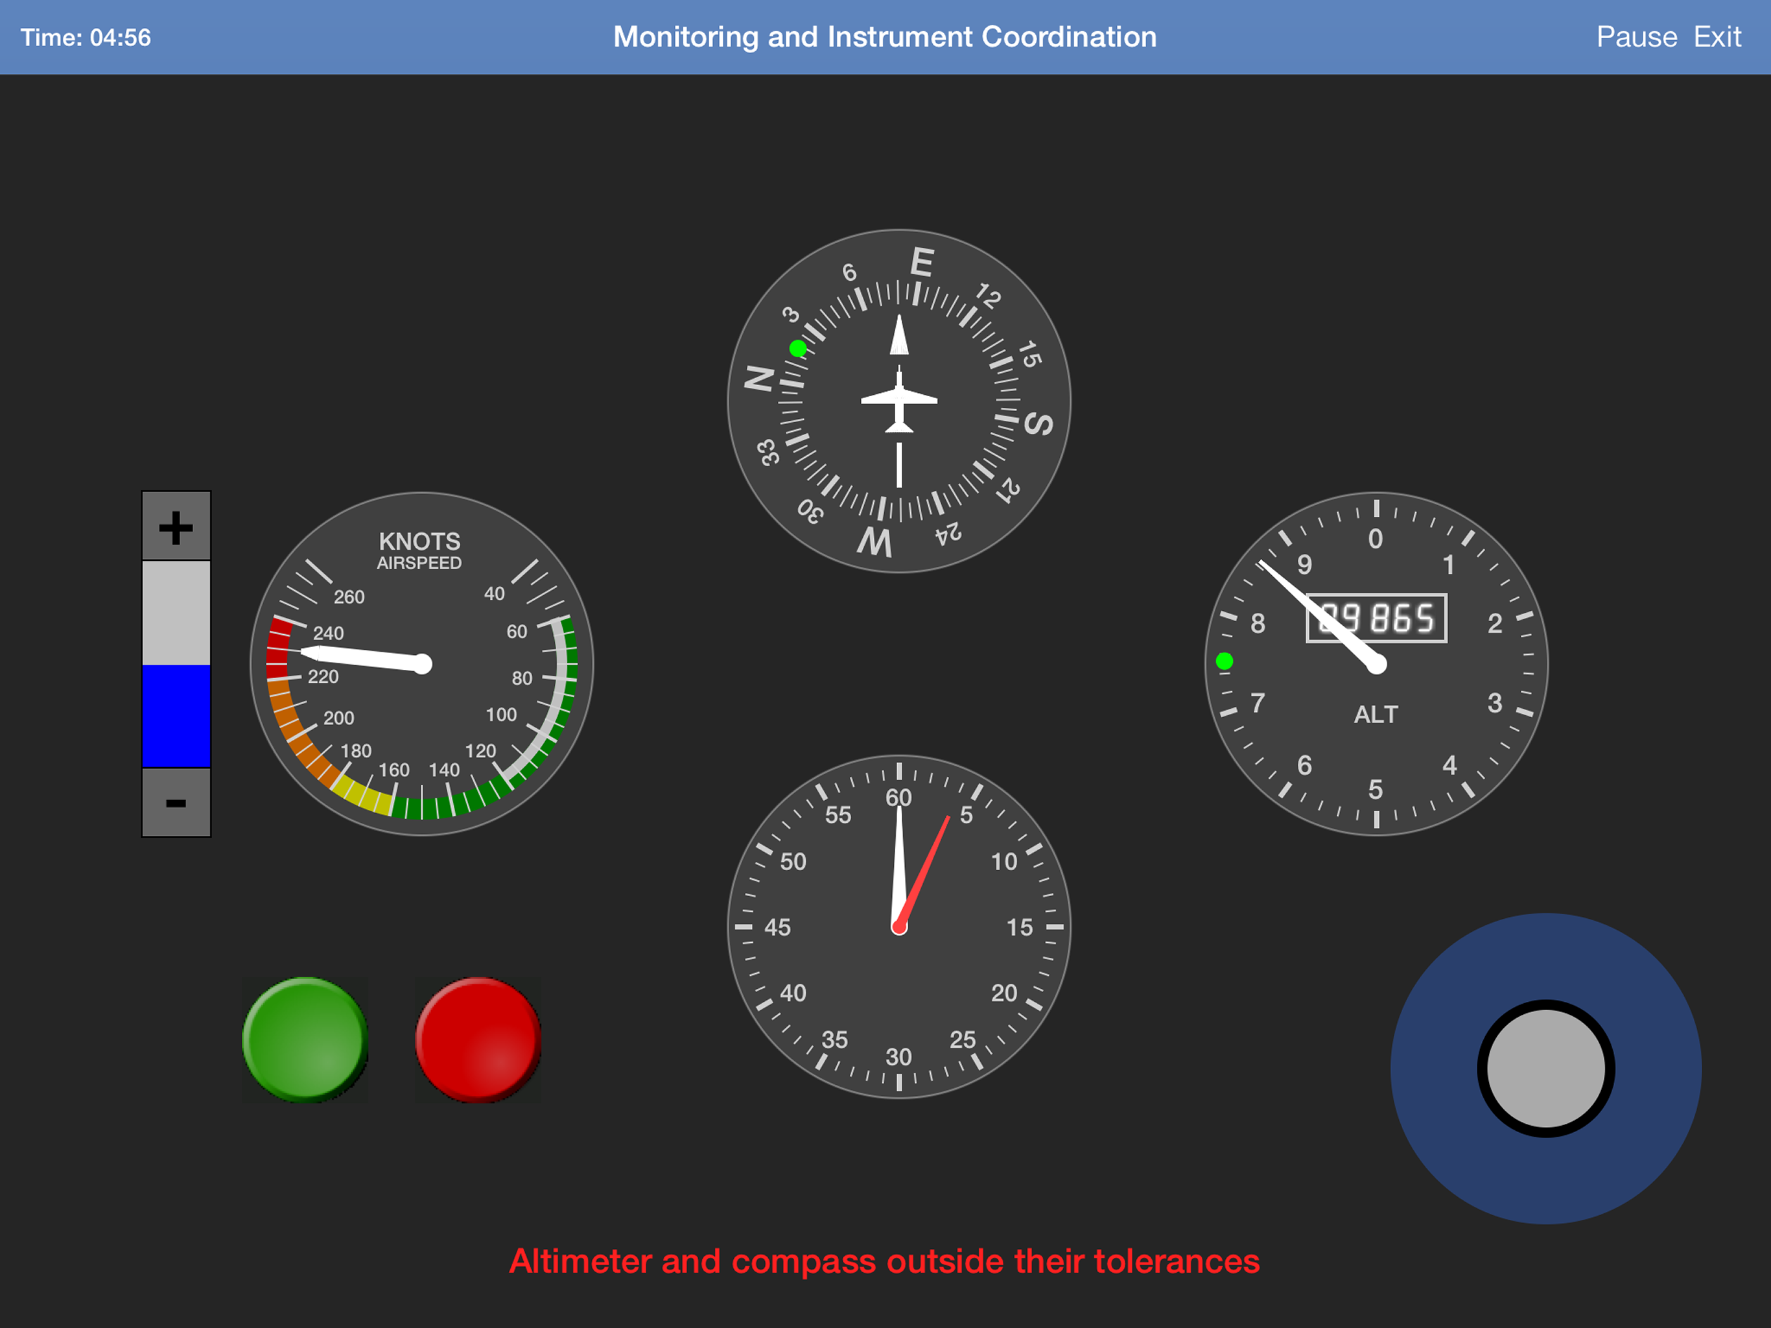1771x1328 pixels.
Task: Tap the red round button
Action: pyautogui.click(x=478, y=1039)
